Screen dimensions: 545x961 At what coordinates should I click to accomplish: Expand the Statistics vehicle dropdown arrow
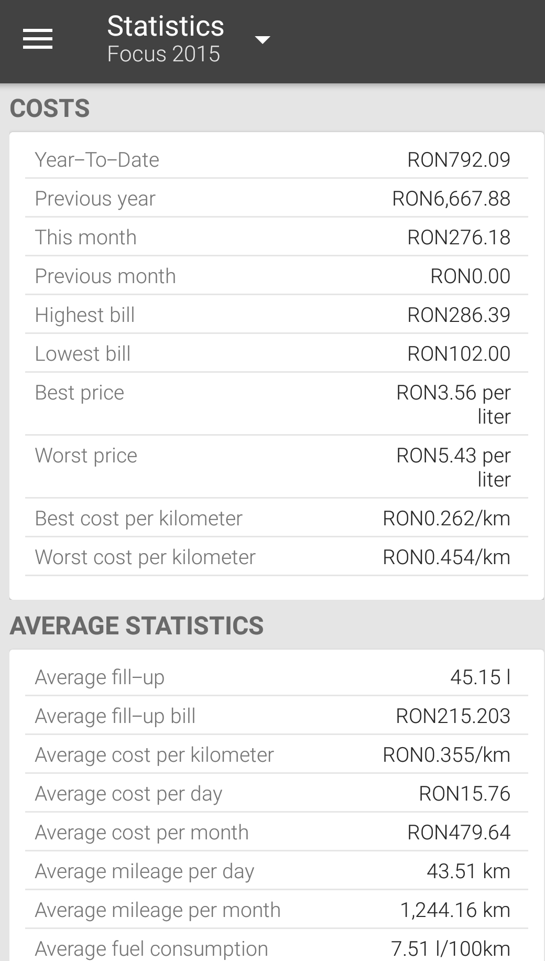pyautogui.click(x=262, y=40)
